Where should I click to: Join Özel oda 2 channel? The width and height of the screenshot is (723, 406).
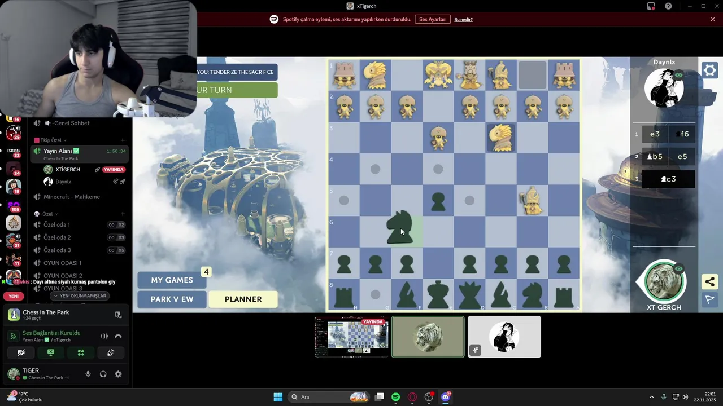80,237
